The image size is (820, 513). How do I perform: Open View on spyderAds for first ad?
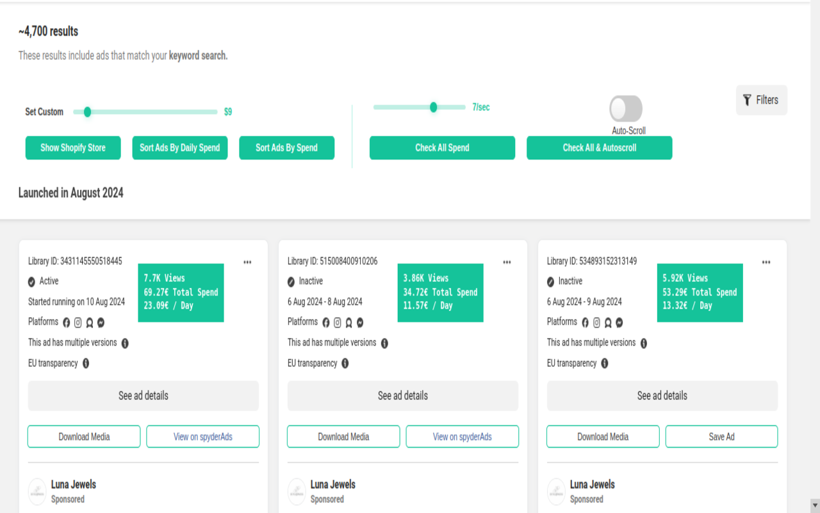(202, 437)
